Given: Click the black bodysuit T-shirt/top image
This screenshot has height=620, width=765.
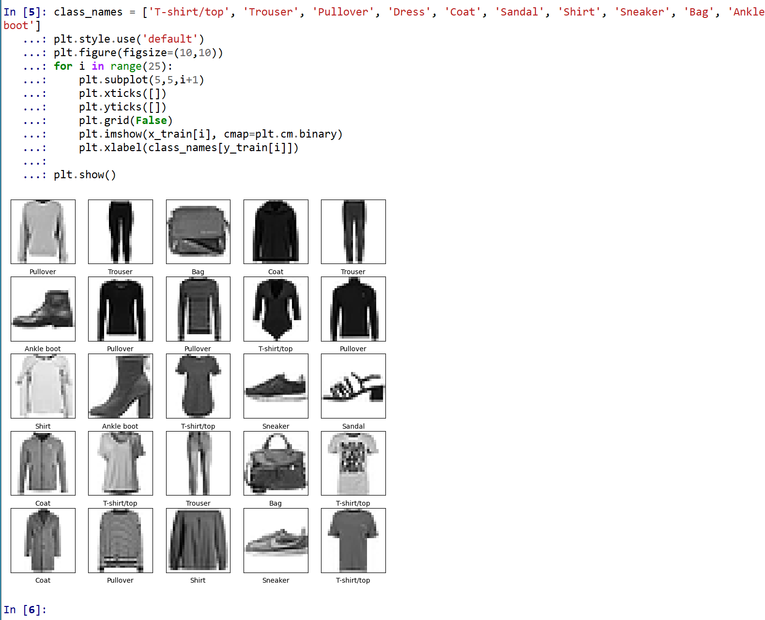Looking at the screenshot, I should click(276, 309).
